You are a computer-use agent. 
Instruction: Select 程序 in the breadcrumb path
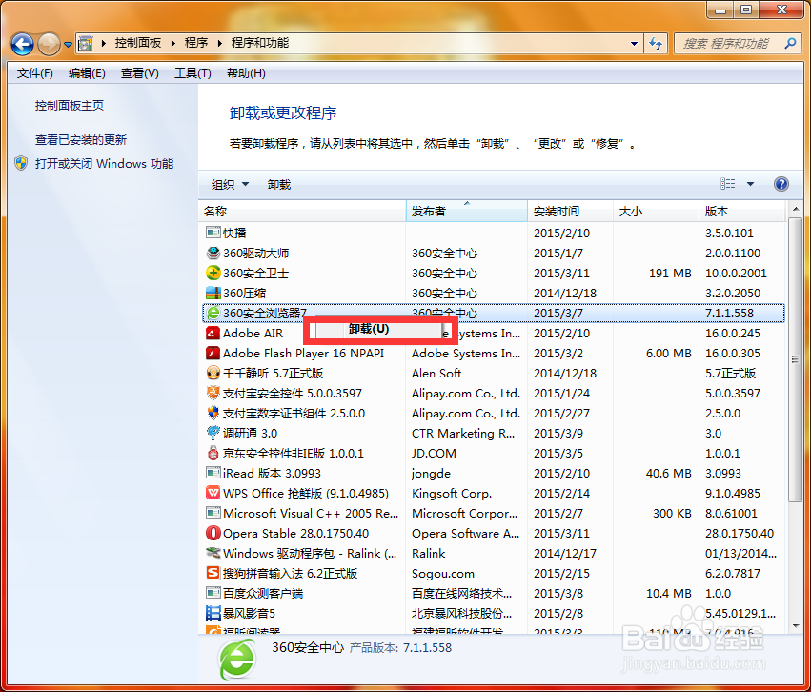pyautogui.click(x=196, y=43)
